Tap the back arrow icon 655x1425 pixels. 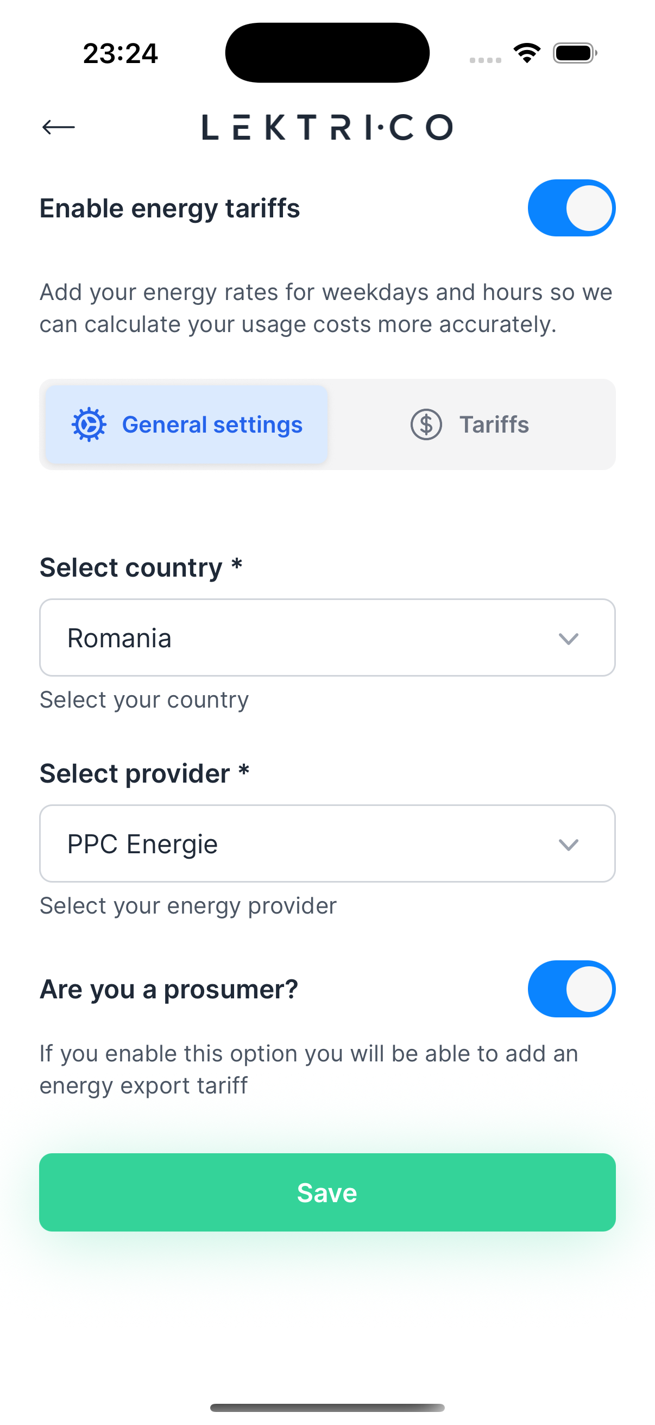click(x=58, y=127)
